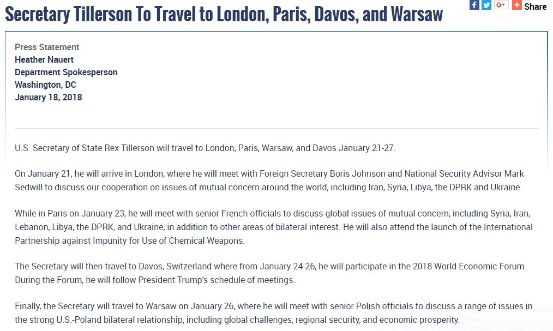Share the press statement on Facebook

click(x=474, y=5)
